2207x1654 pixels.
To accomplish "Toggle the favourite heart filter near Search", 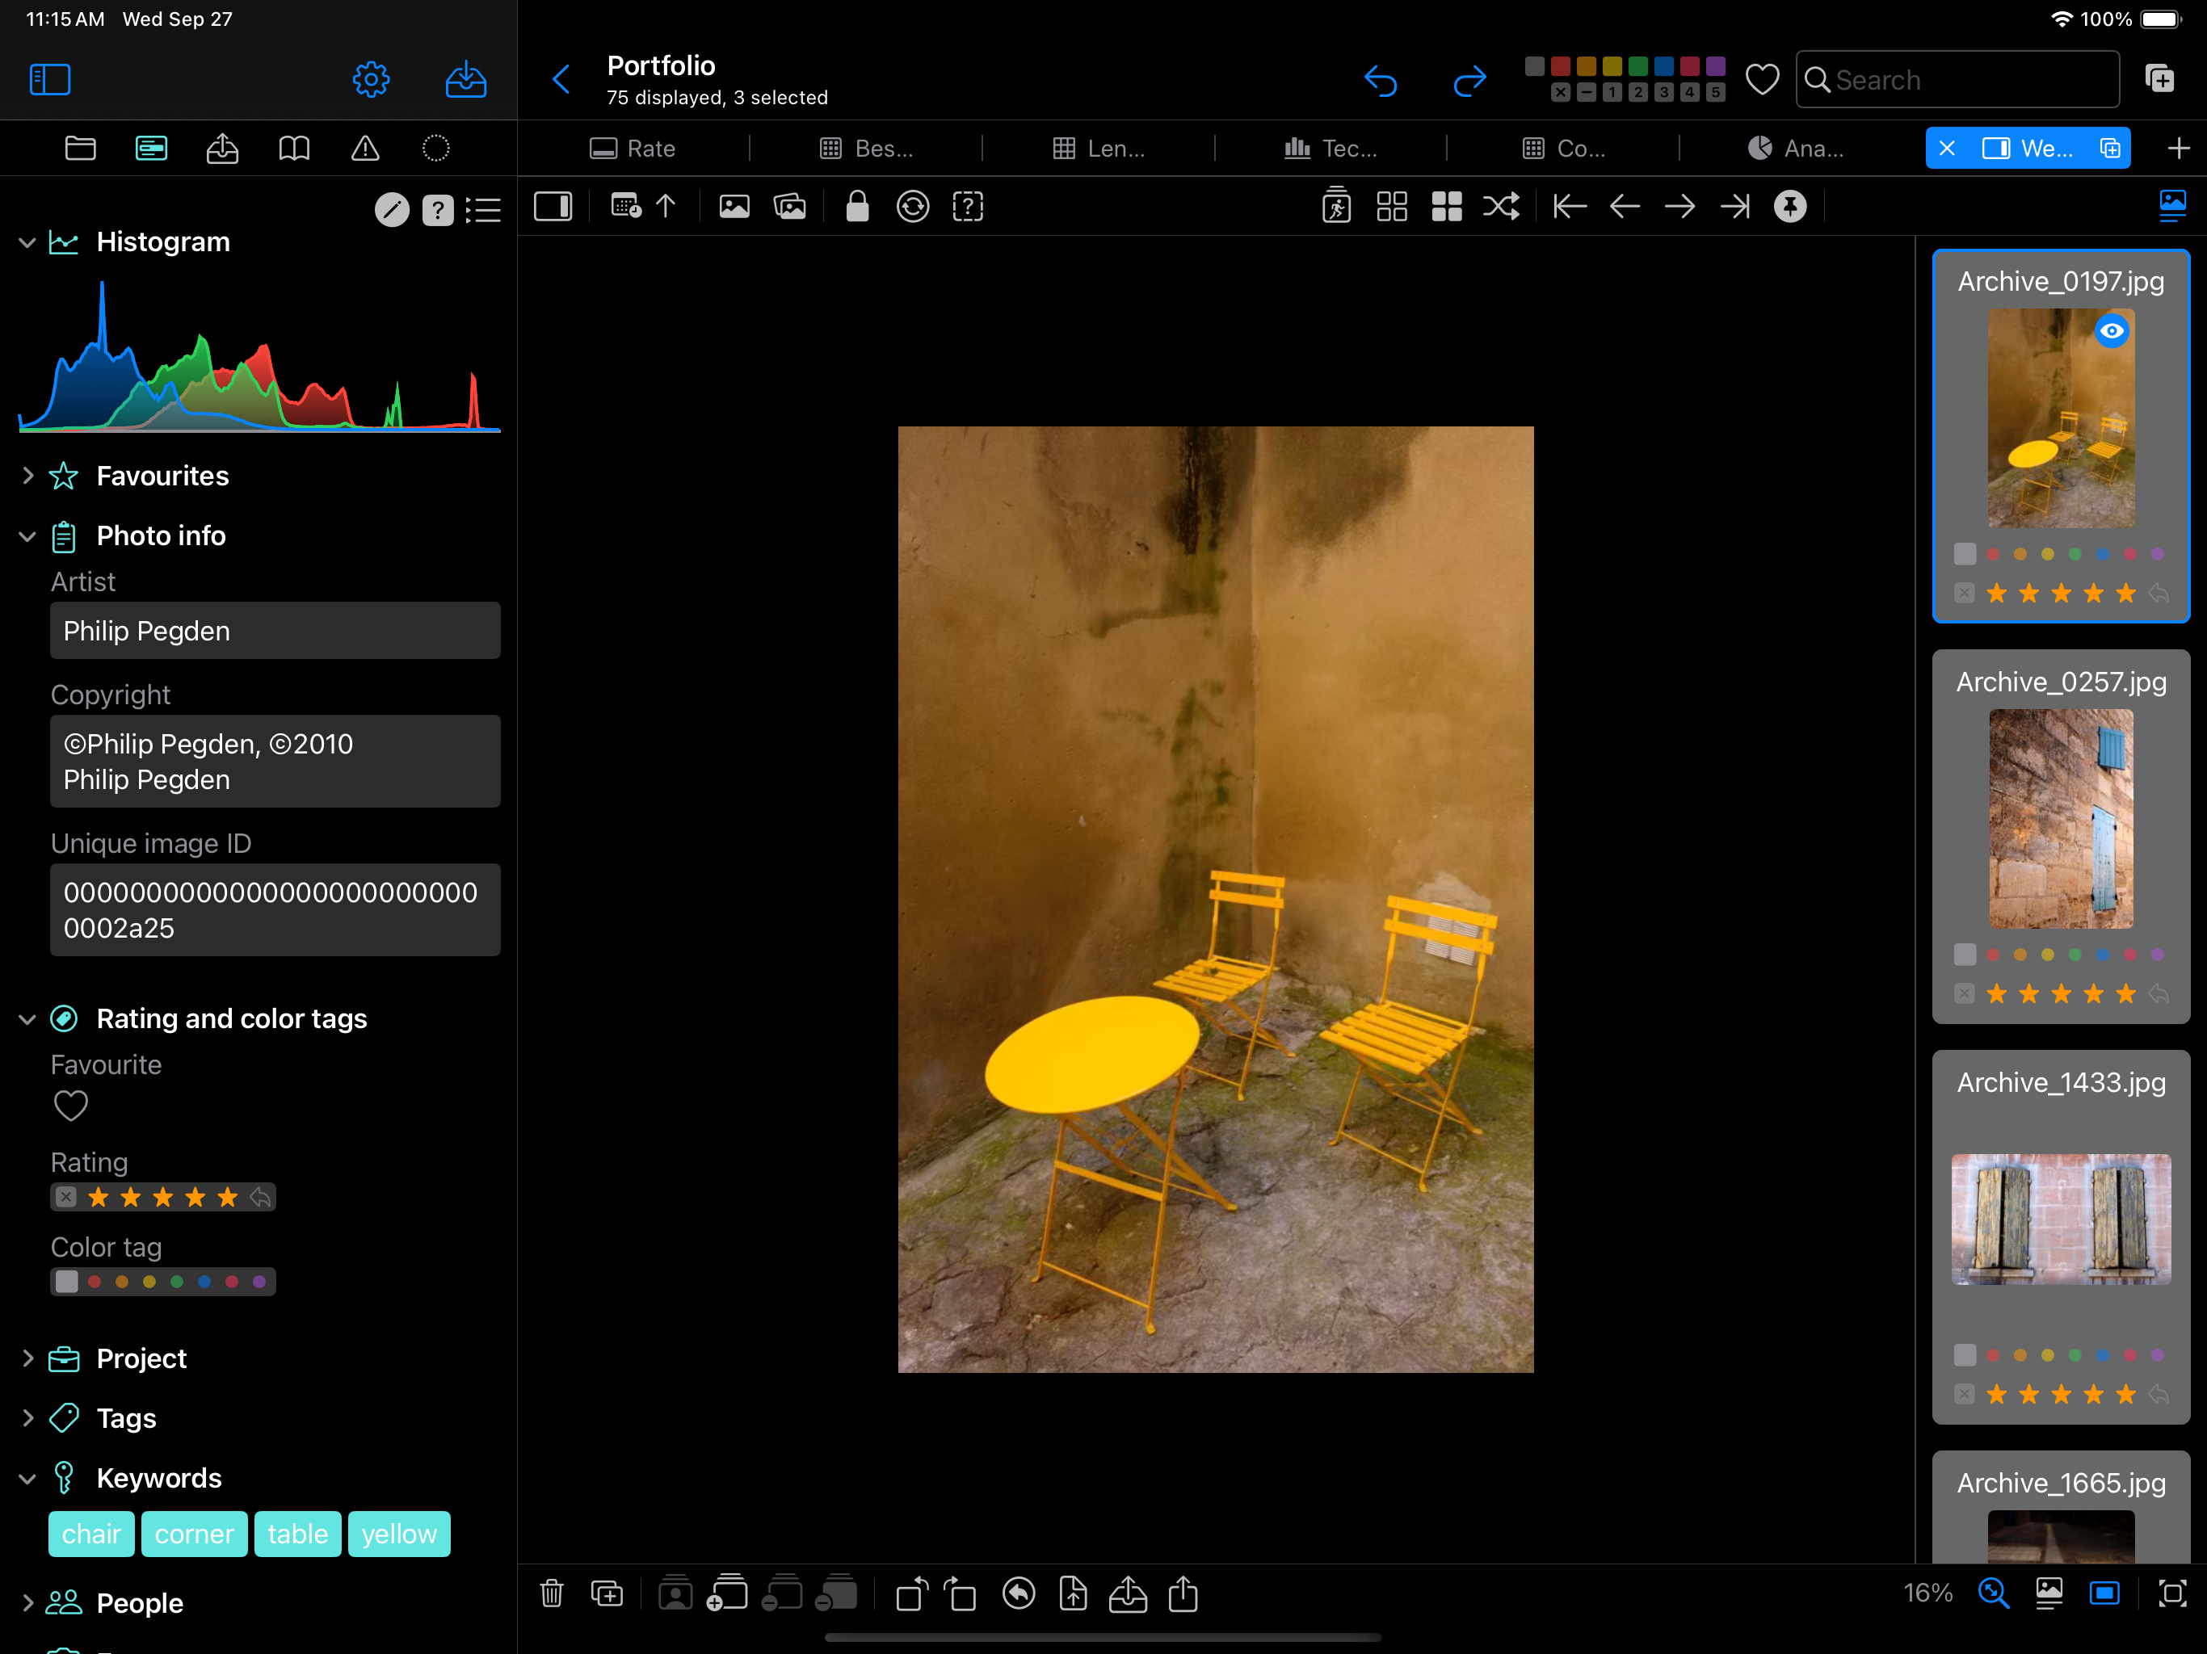I will [1762, 80].
